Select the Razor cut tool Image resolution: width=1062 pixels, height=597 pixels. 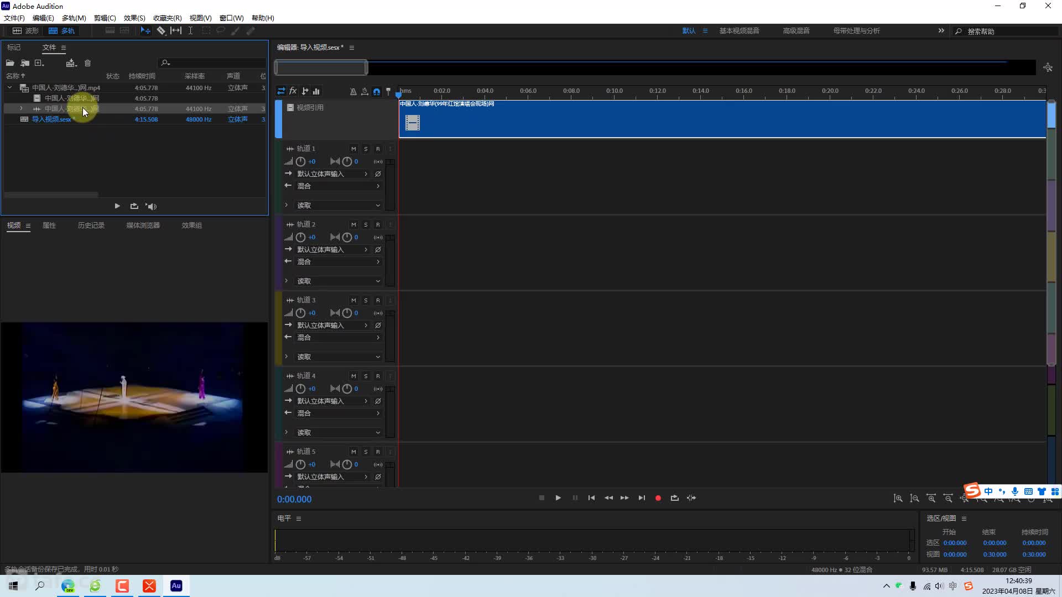coord(161,31)
